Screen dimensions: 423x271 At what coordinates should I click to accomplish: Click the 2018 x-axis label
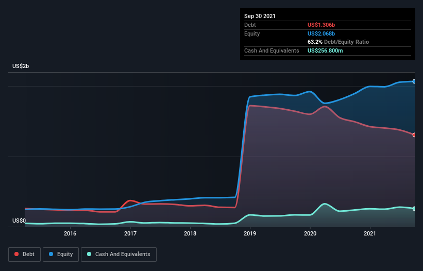[190, 233]
